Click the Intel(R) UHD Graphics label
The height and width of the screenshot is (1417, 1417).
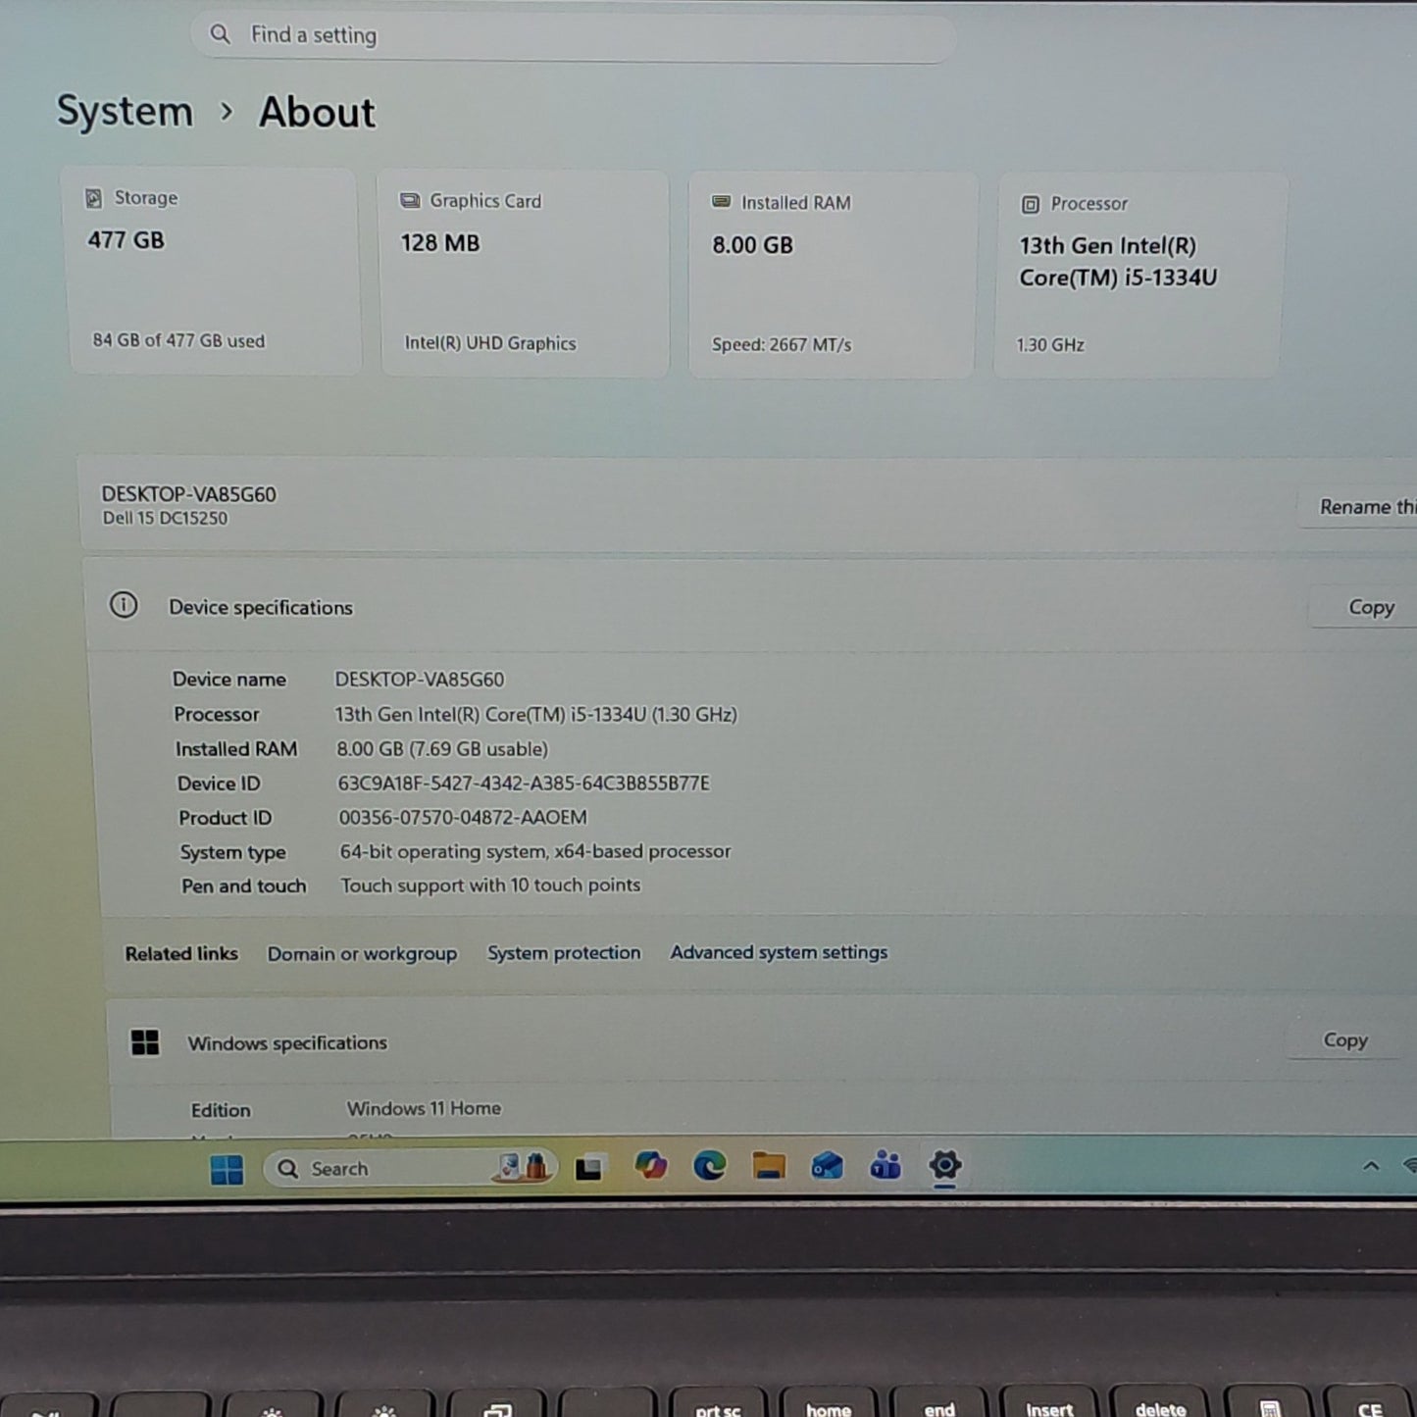point(490,343)
